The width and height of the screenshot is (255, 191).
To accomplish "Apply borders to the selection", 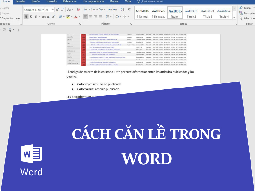I will click(125, 17).
